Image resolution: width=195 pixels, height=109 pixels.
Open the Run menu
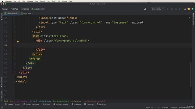pyautogui.click(x=49, y=1)
